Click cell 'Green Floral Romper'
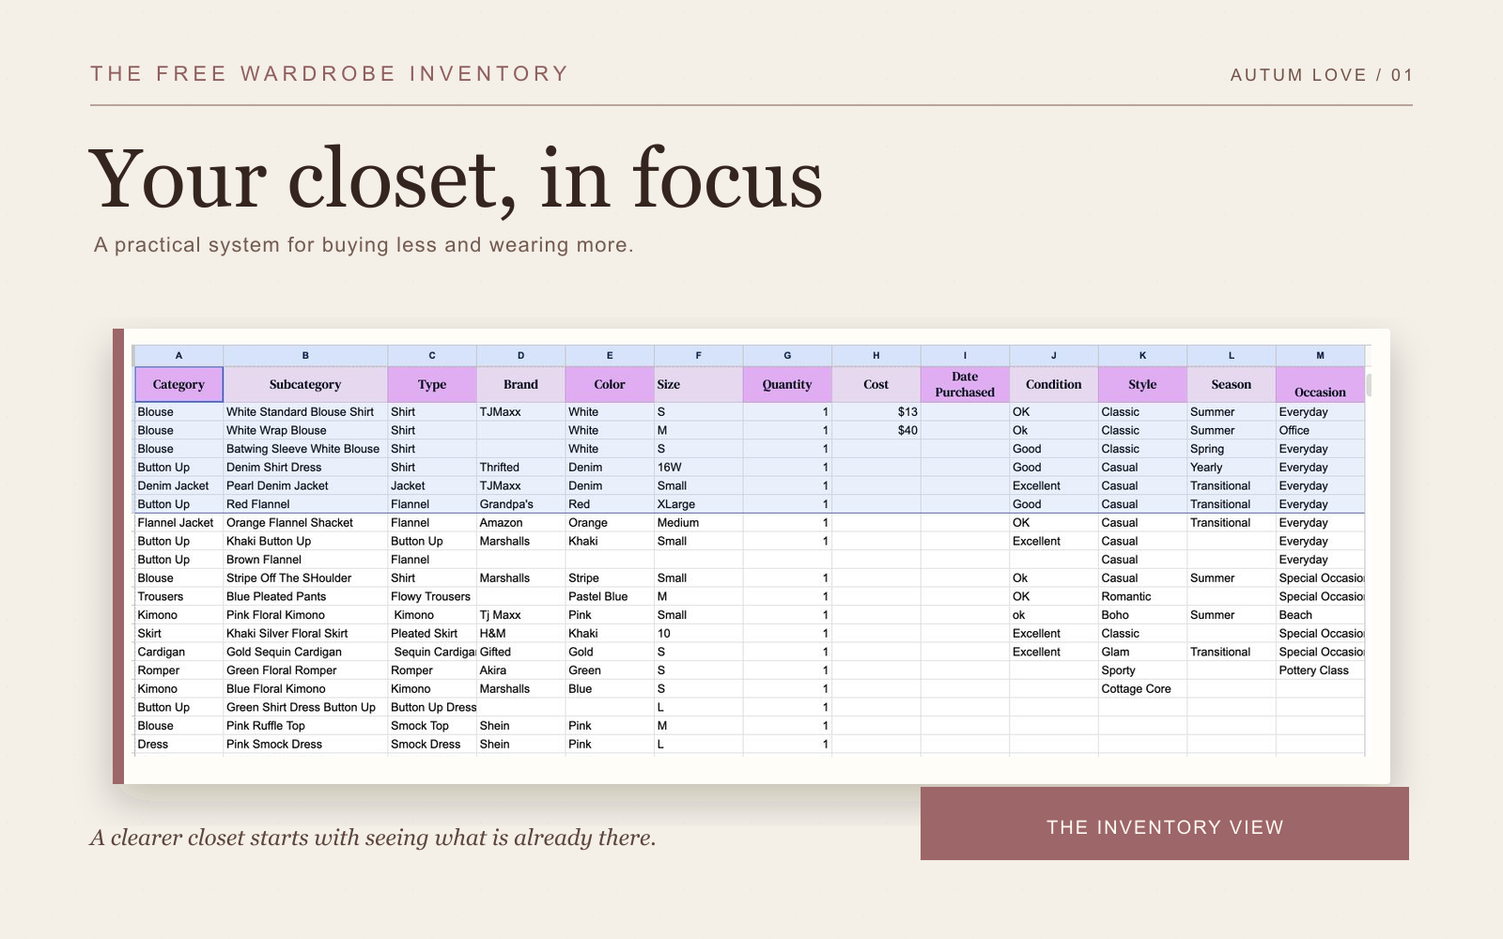 tap(305, 670)
